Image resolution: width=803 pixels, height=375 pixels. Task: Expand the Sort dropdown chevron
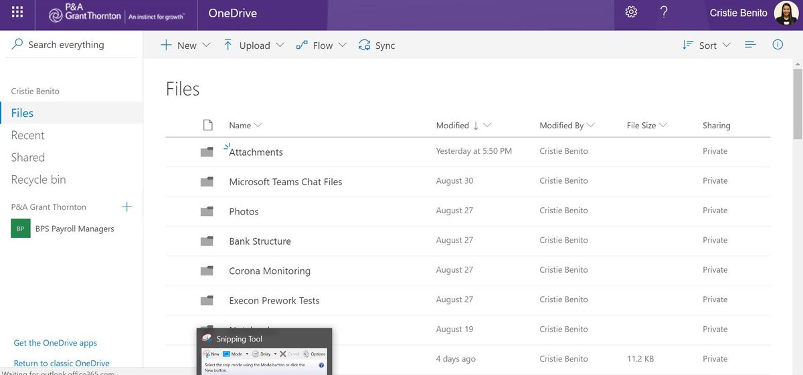tap(727, 45)
